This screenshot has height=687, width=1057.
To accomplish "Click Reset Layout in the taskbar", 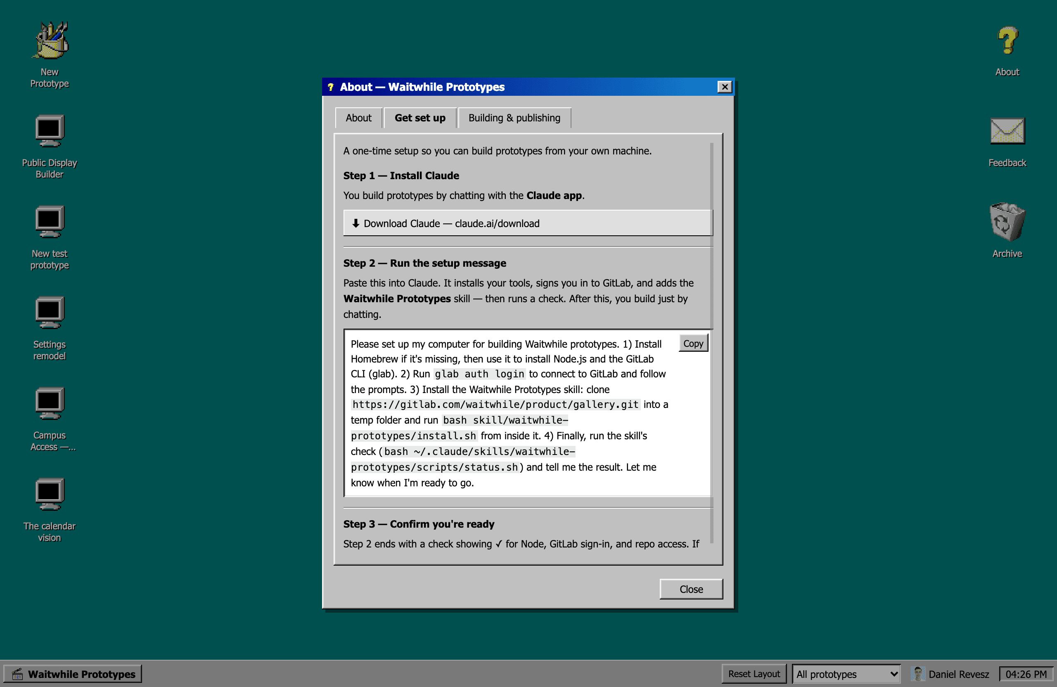I will (754, 674).
